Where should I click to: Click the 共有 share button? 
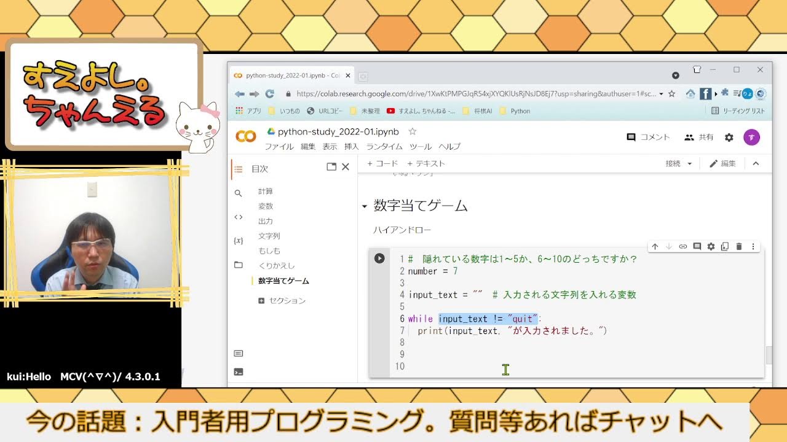click(x=699, y=138)
